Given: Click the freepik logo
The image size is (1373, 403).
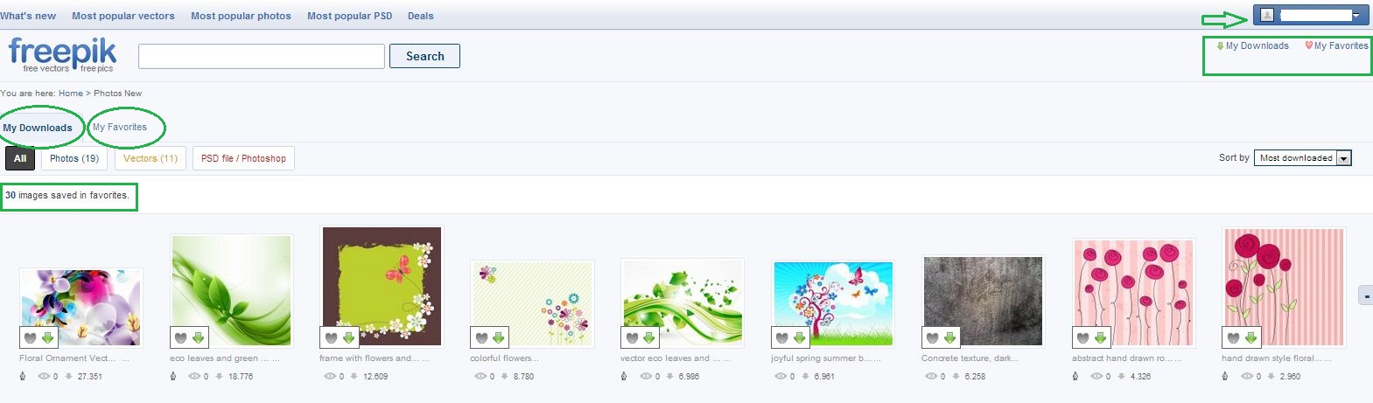Looking at the screenshot, I should [x=62, y=54].
